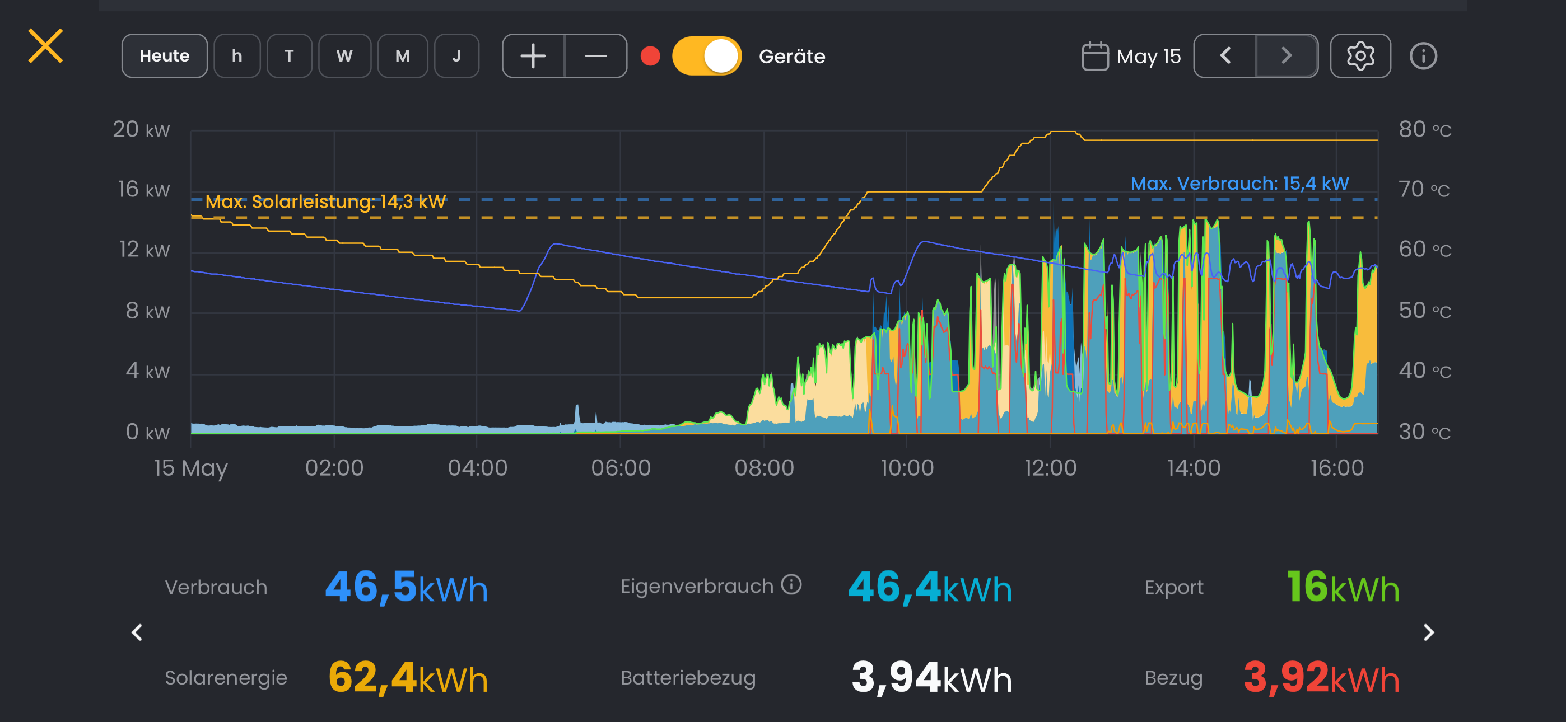Click the May 15 date label
This screenshot has height=722, width=1566.
pos(1148,57)
